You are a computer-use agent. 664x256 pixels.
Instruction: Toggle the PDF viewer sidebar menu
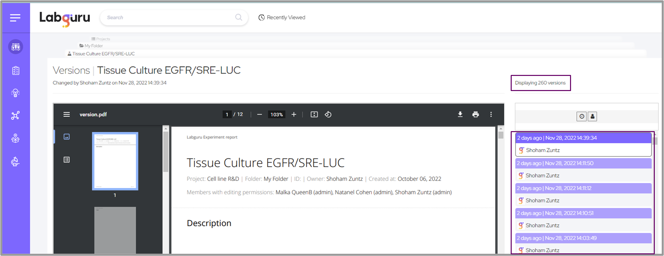(67, 114)
